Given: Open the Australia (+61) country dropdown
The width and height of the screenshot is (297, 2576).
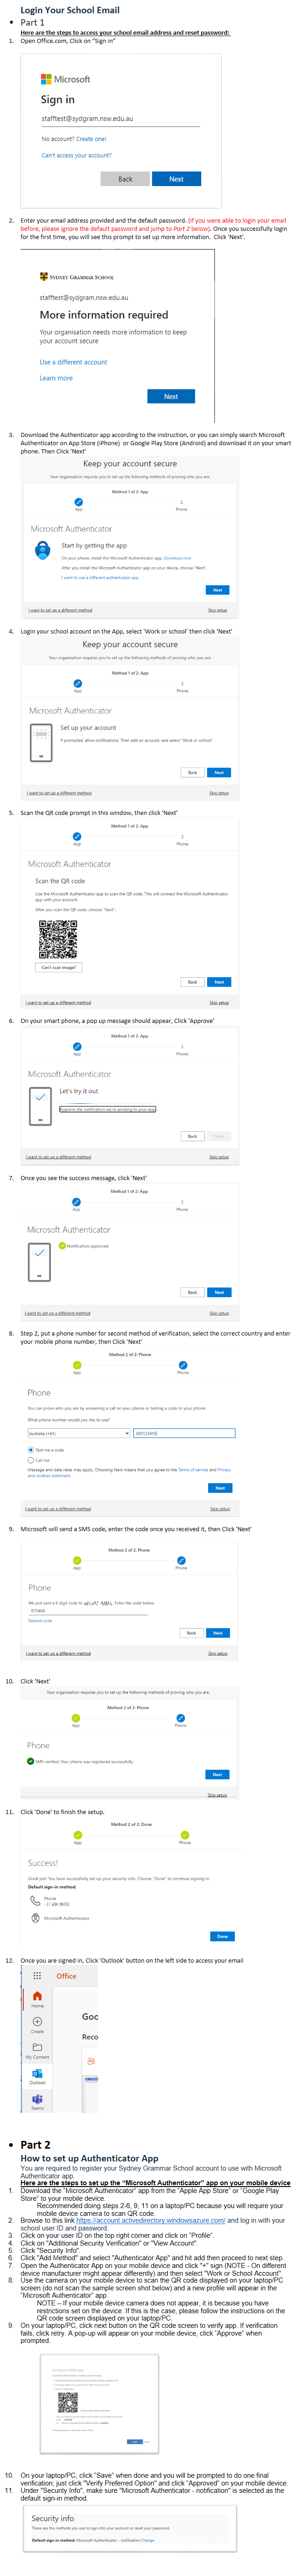Looking at the screenshot, I should pyautogui.click(x=79, y=1433).
